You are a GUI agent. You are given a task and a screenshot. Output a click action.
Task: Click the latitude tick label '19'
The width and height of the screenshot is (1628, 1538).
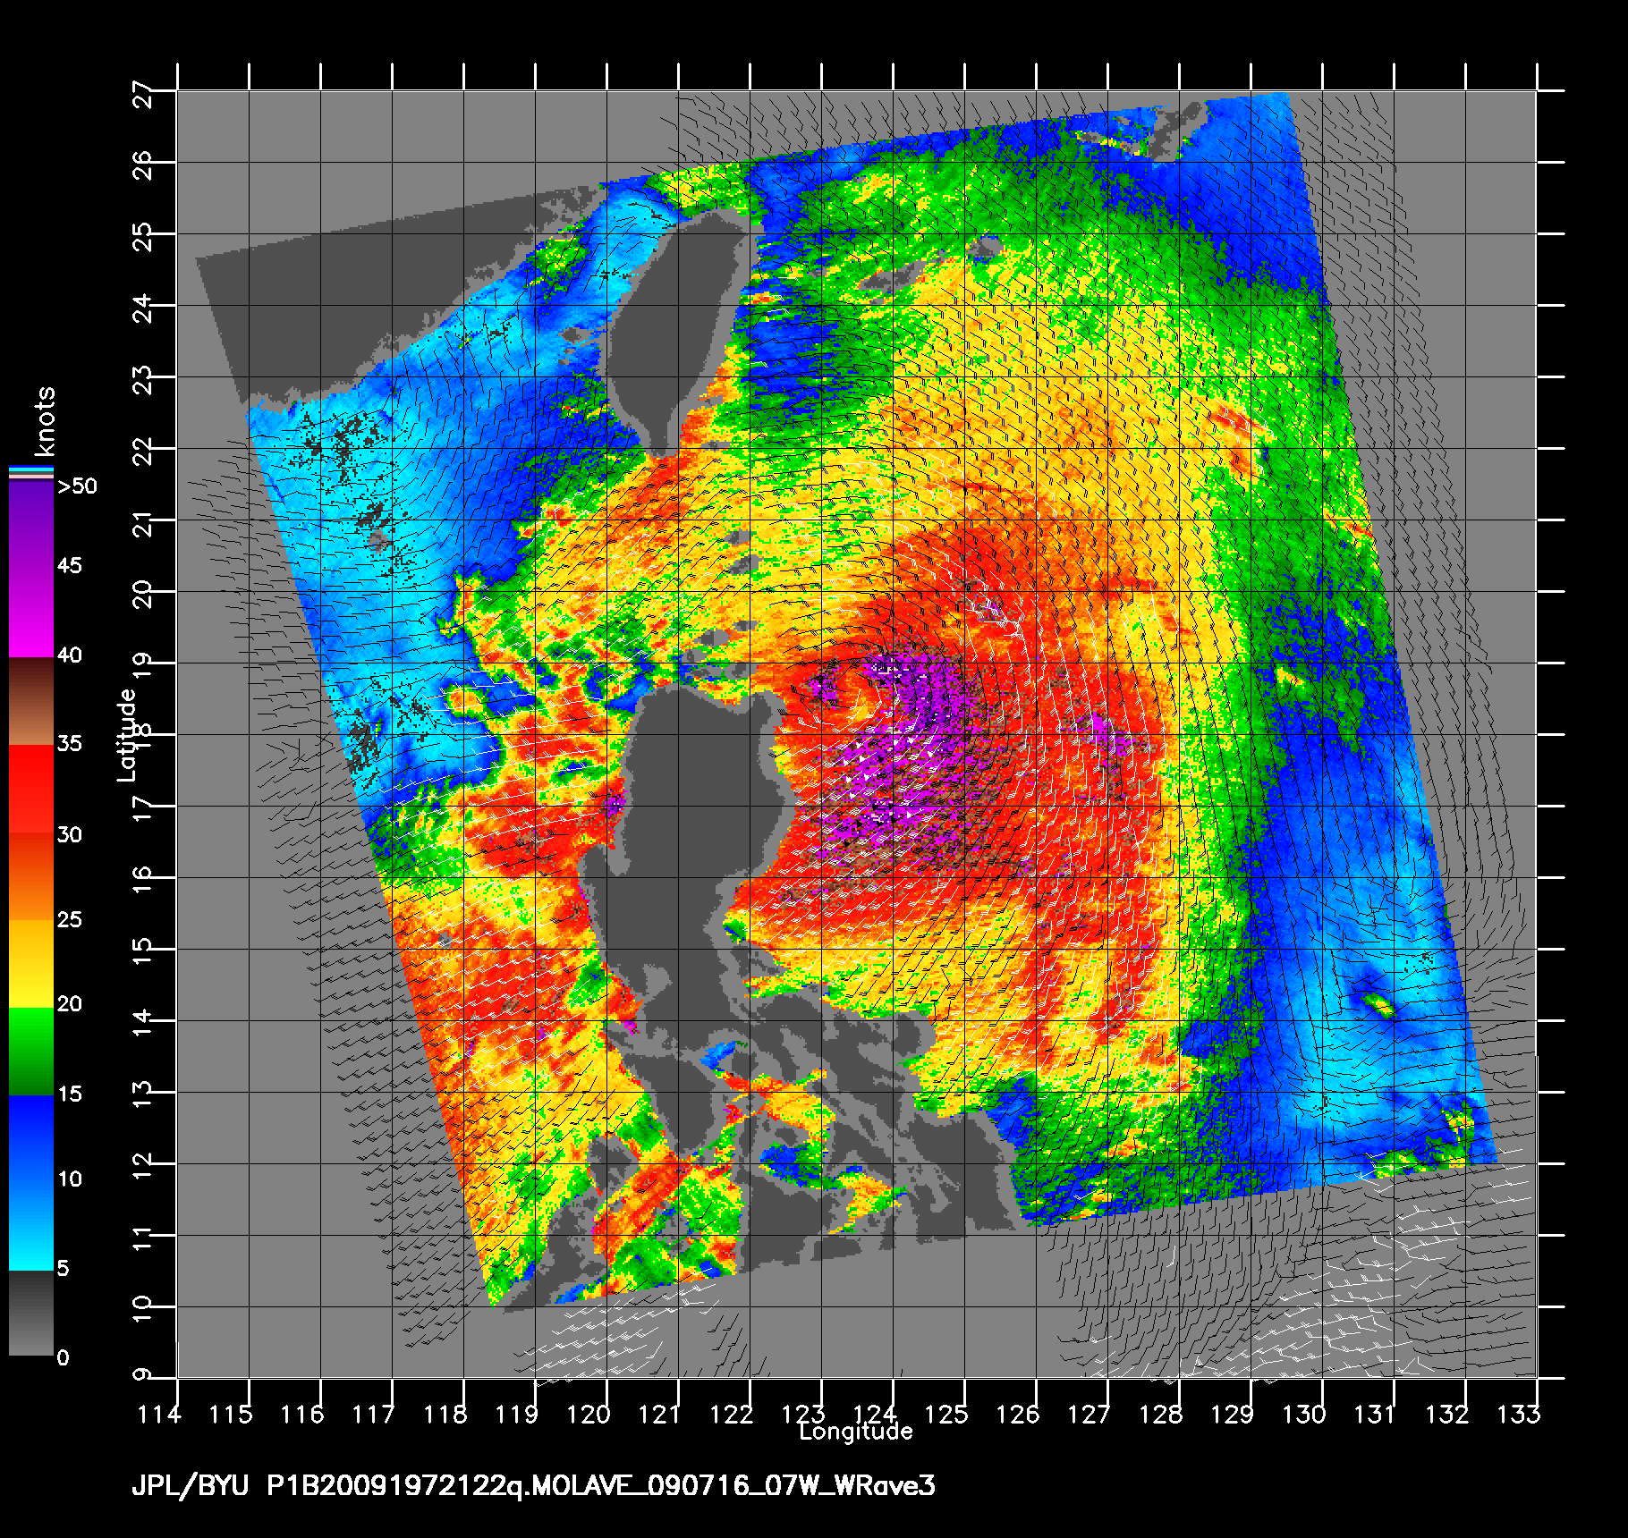coord(142,666)
